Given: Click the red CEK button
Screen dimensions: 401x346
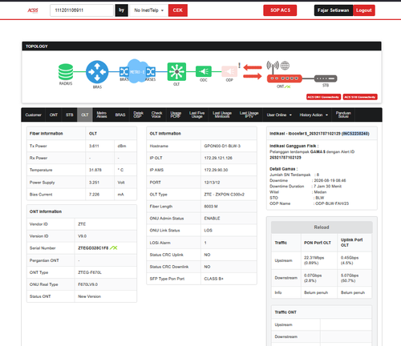Looking at the screenshot, I should coord(178,10).
